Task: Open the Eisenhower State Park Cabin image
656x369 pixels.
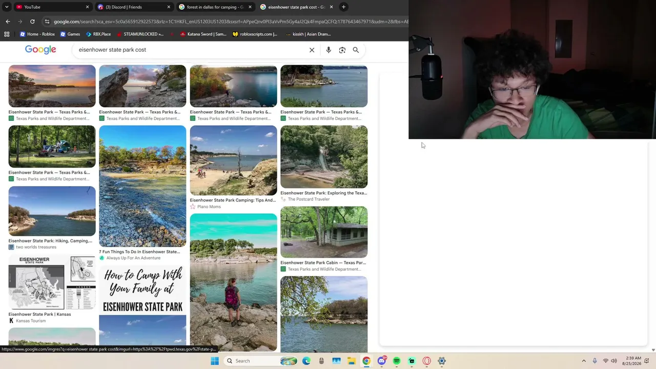Action: (x=324, y=232)
